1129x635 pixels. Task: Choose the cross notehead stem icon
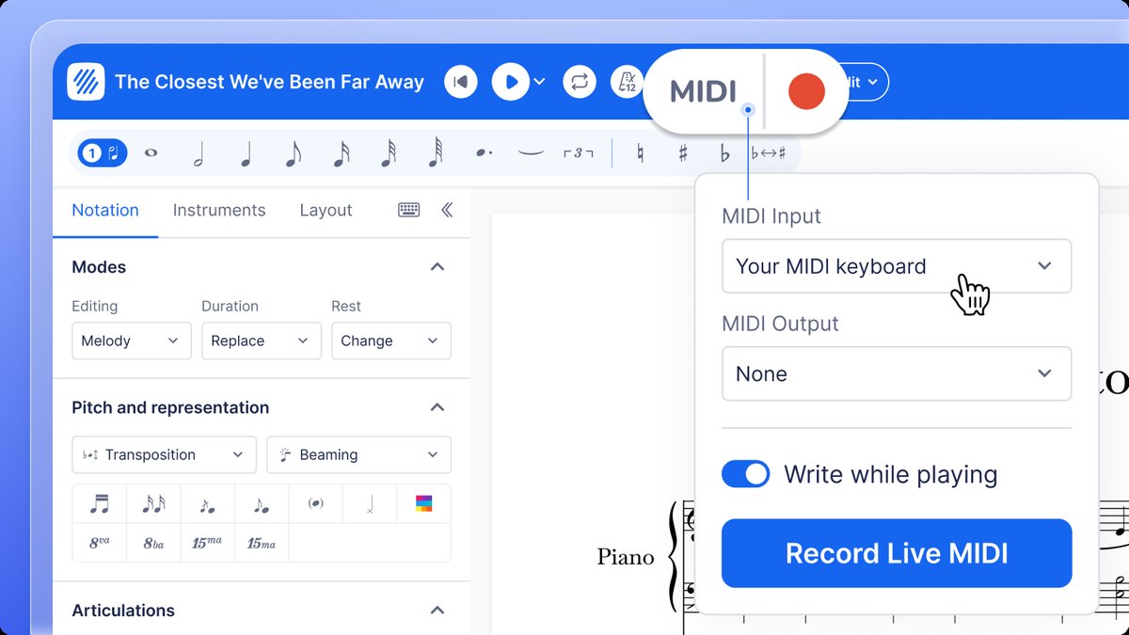click(370, 505)
